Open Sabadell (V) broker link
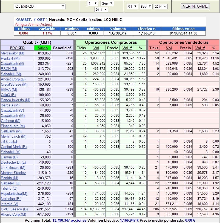The height and width of the screenshot is (223, 220). click(10, 152)
